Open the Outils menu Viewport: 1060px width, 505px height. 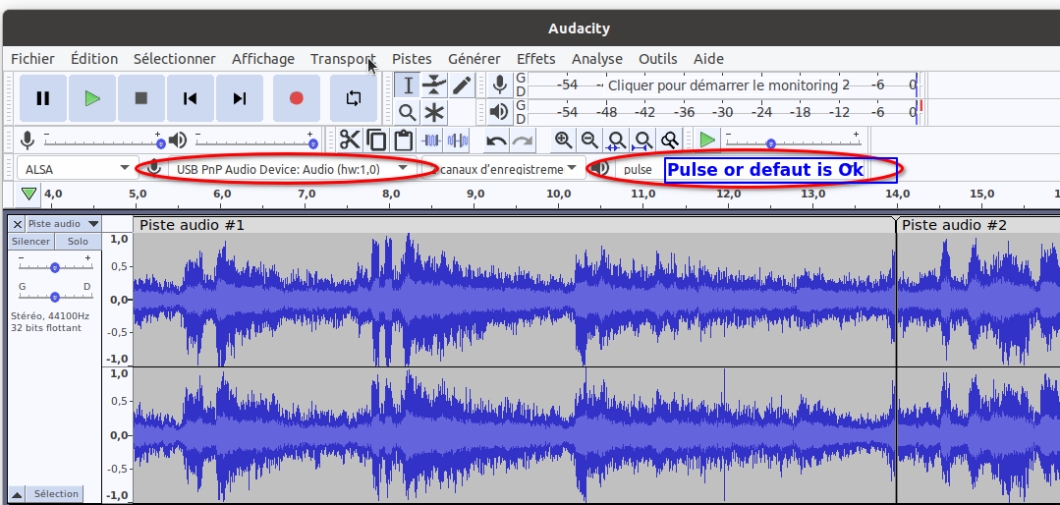[658, 59]
